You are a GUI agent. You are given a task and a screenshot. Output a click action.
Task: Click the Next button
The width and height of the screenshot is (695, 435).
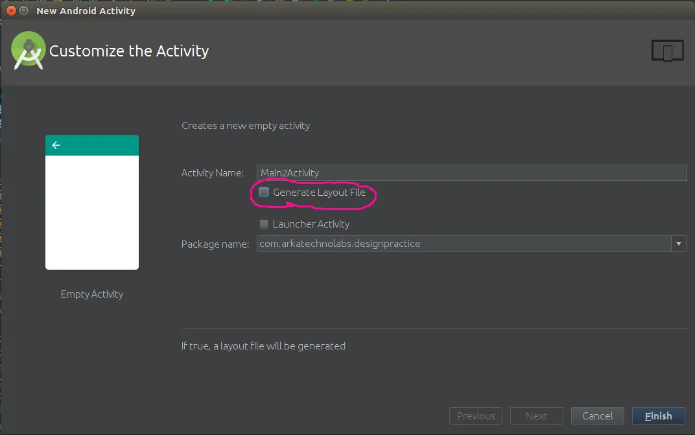(536, 416)
